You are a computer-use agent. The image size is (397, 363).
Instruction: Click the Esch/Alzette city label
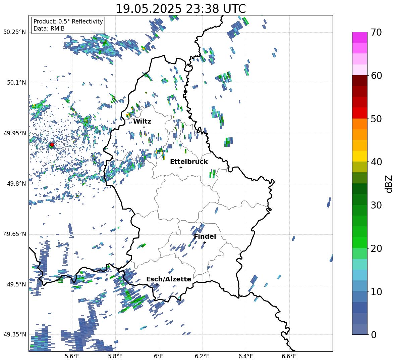point(169,279)
